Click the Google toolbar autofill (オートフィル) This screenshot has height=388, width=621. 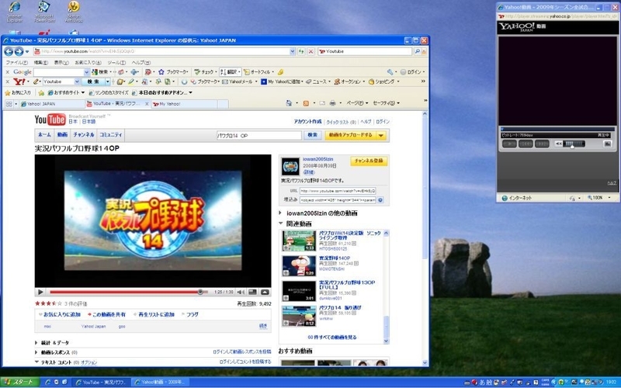tap(258, 72)
